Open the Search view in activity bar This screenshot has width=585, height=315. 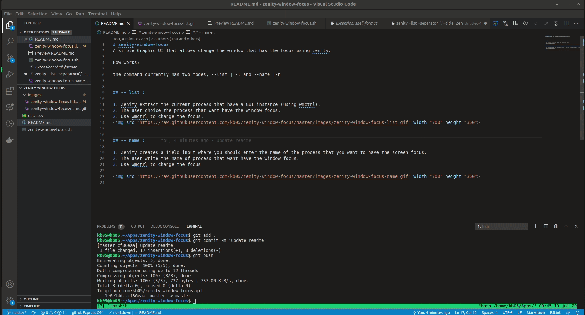(10, 41)
